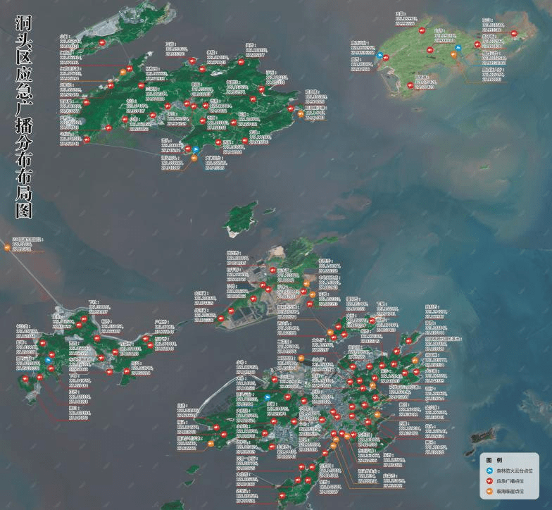
Task: Select orange marker at northern island's eastern tip
Action: pyautogui.click(x=301, y=114)
